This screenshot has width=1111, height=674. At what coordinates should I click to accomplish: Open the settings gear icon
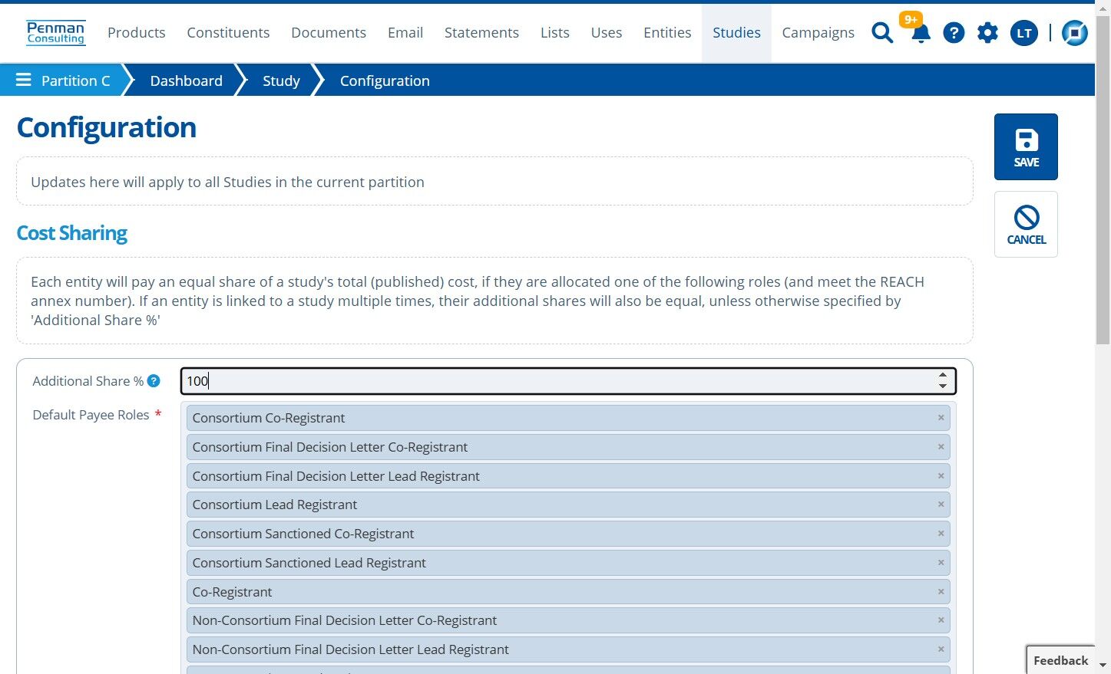coord(987,33)
